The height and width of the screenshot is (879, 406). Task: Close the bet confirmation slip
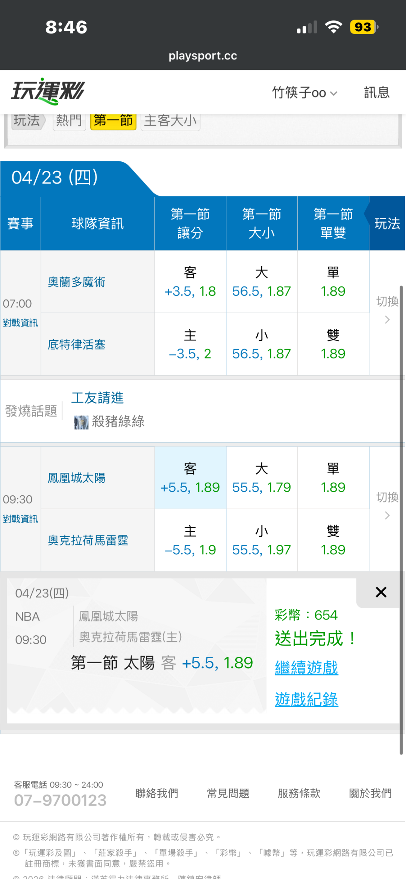[381, 592]
